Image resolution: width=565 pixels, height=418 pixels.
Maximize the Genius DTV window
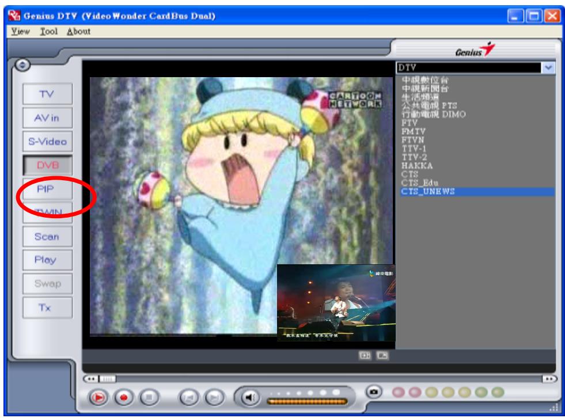coord(534,16)
